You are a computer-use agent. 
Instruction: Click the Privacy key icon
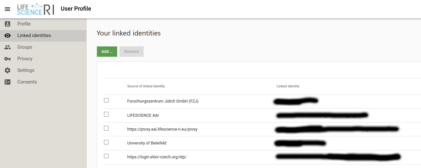click(x=7, y=59)
